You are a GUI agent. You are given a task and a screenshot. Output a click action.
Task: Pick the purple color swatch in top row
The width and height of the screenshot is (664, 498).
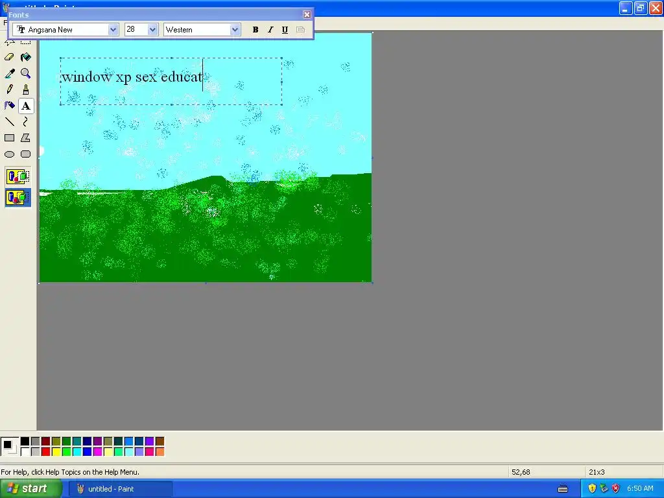point(97,441)
